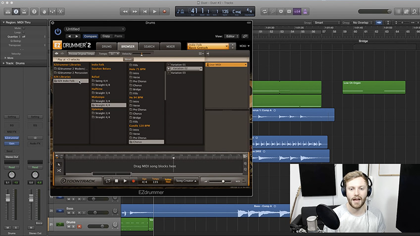
Task: Go to beginning in Logic transport
Action: [x=145, y=11]
